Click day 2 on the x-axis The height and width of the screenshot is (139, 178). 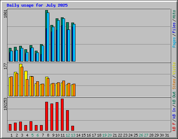(x=17, y=135)
